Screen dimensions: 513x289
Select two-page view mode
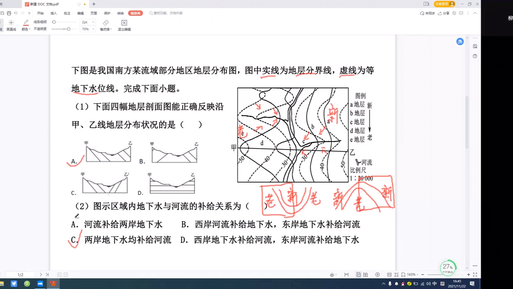tap(365, 275)
